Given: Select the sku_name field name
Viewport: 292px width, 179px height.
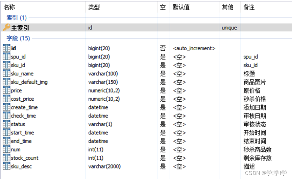Looking at the screenshot, I should [22, 74].
